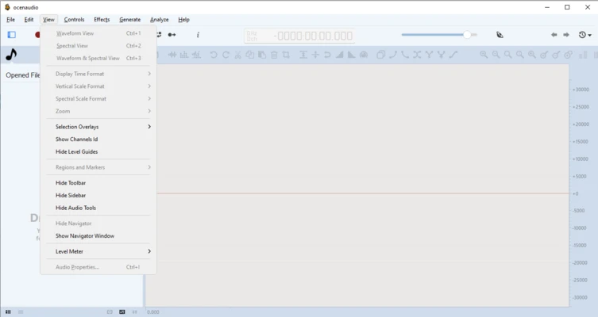Select Waveform View entry
Image resolution: width=598 pixels, height=317 pixels.
[x=98, y=33]
